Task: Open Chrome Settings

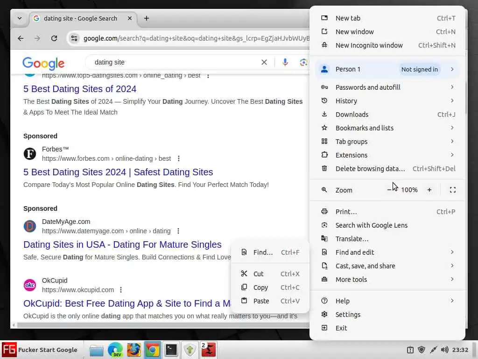Action: click(x=388, y=315)
